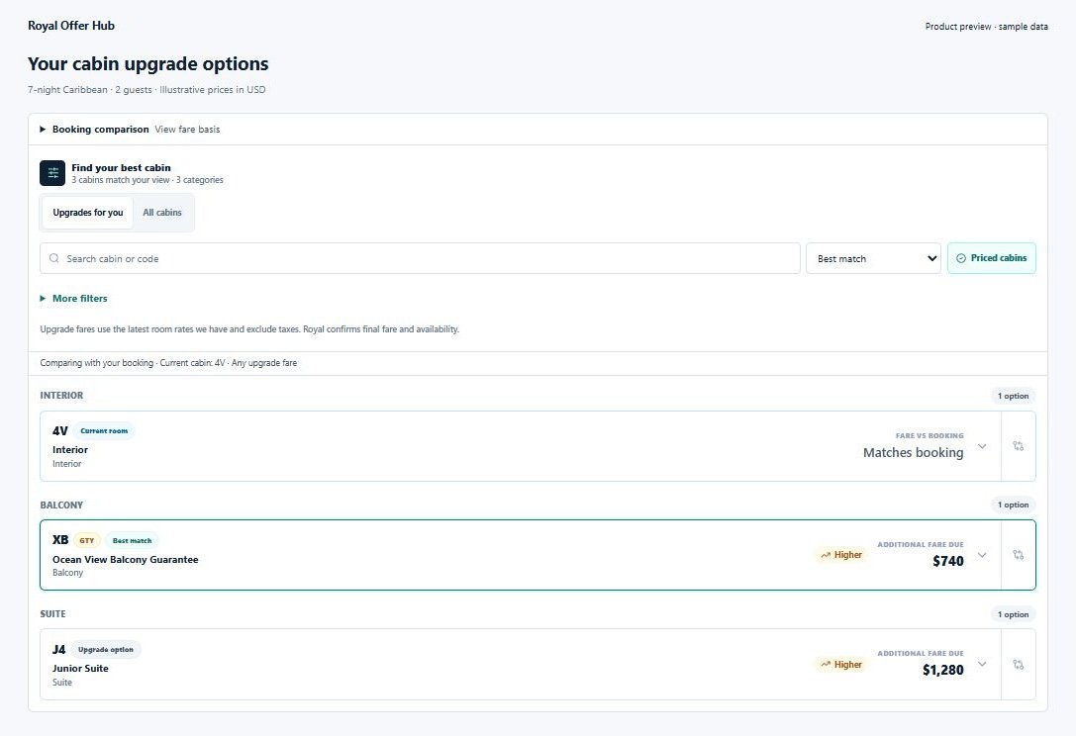Expand the XB Ocean View Balcony chevron
Image resolution: width=1076 pixels, height=736 pixels.
coord(982,555)
